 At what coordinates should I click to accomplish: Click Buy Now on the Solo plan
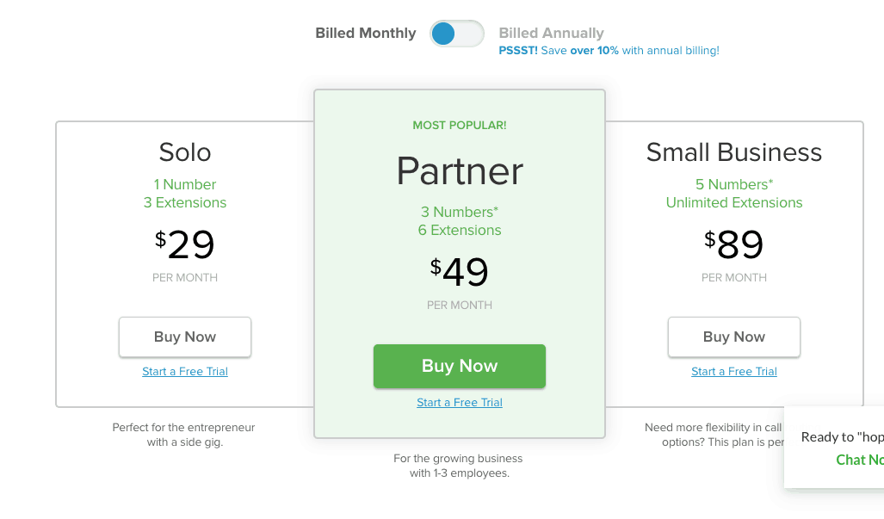point(184,337)
